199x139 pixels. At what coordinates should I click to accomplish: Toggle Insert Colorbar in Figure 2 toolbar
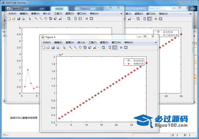coord(144,19)
